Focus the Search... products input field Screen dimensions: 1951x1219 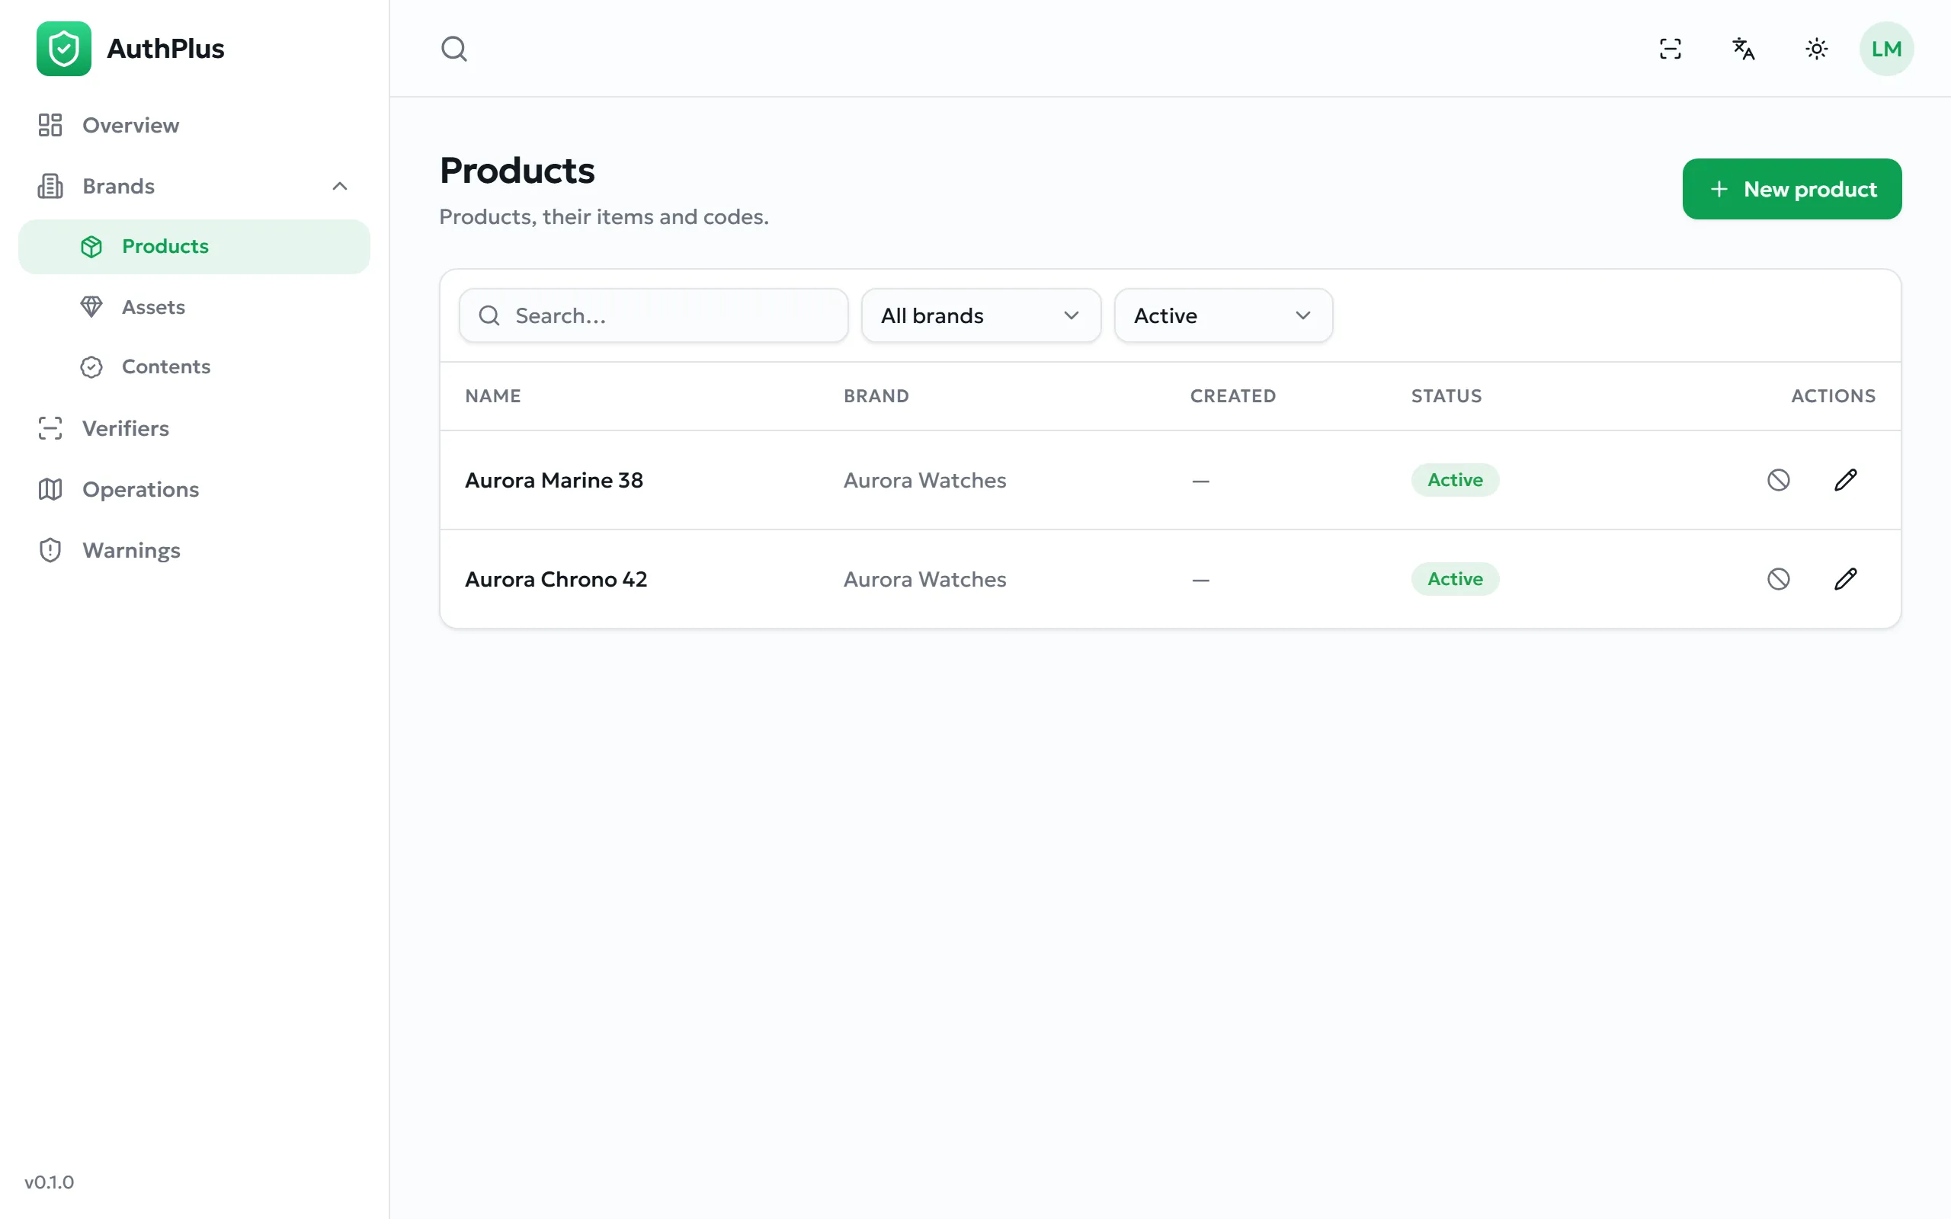tap(653, 315)
